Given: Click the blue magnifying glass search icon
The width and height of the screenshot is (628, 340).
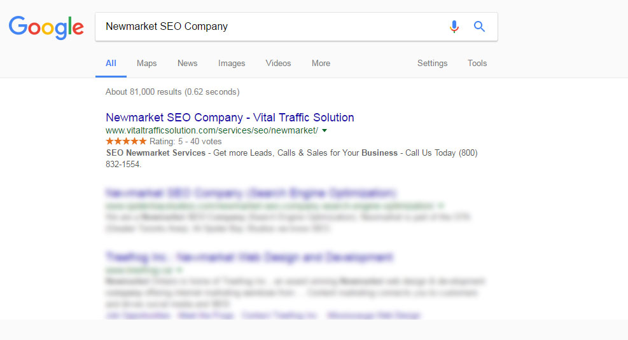Looking at the screenshot, I should pyautogui.click(x=479, y=27).
